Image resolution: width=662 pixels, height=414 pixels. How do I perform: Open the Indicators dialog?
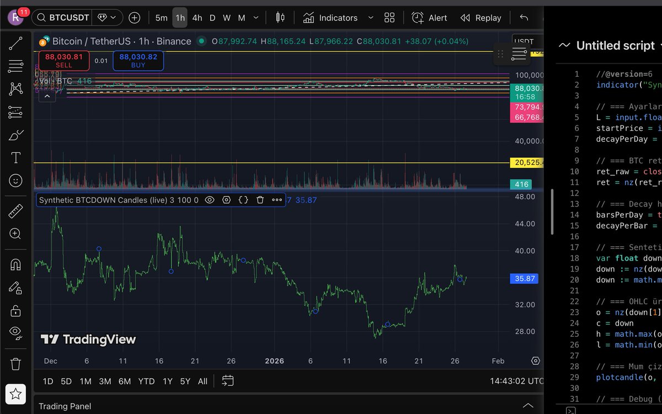[330, 18]
